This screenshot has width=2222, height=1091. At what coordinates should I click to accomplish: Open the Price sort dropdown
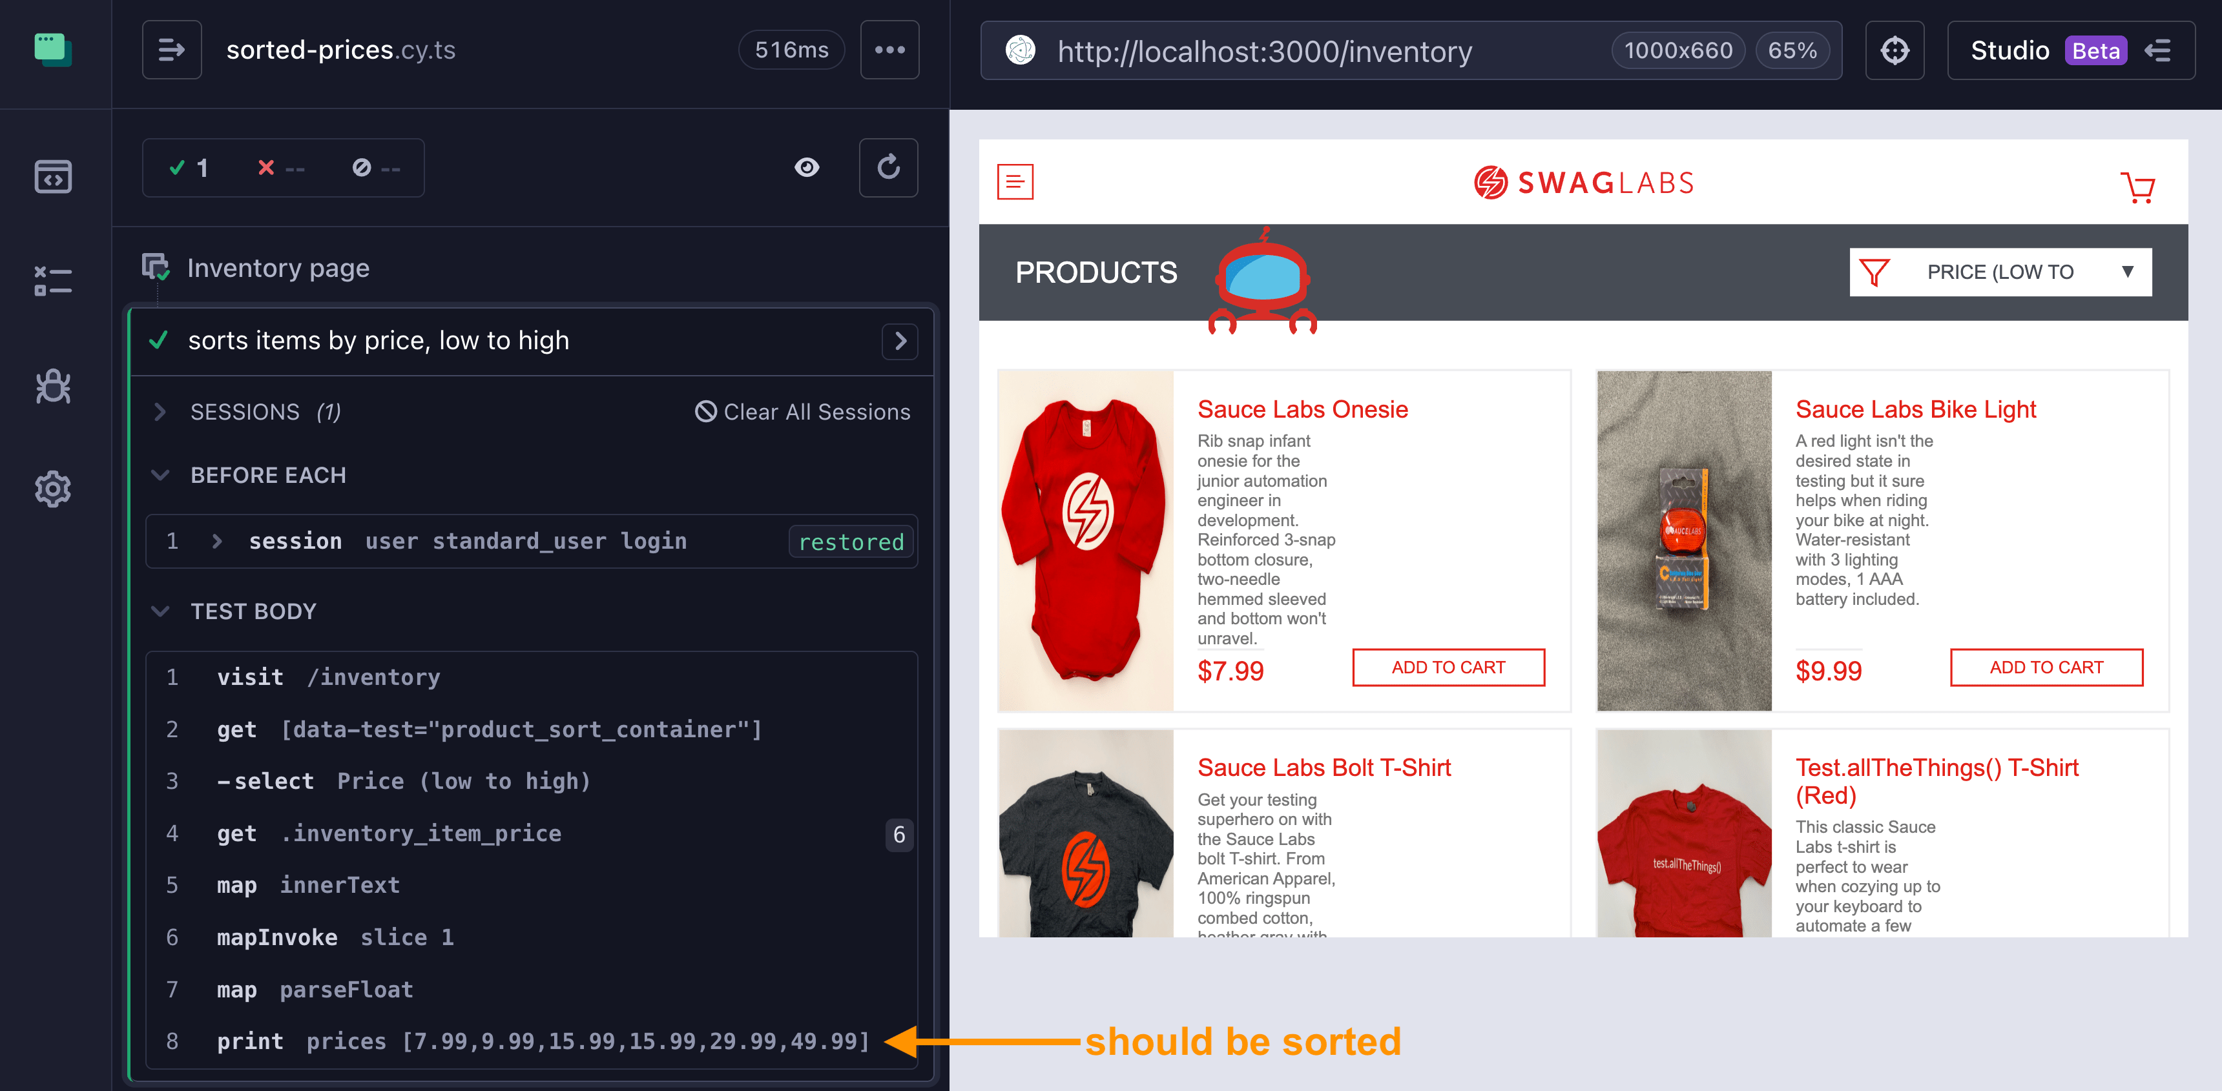click(1999, 272)
